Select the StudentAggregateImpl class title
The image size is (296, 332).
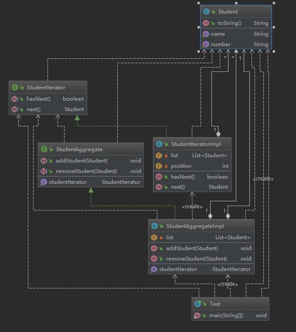pos(195,226)
